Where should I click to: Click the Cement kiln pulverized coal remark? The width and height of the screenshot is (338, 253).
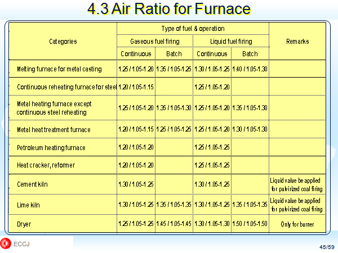tap(297, 184)
